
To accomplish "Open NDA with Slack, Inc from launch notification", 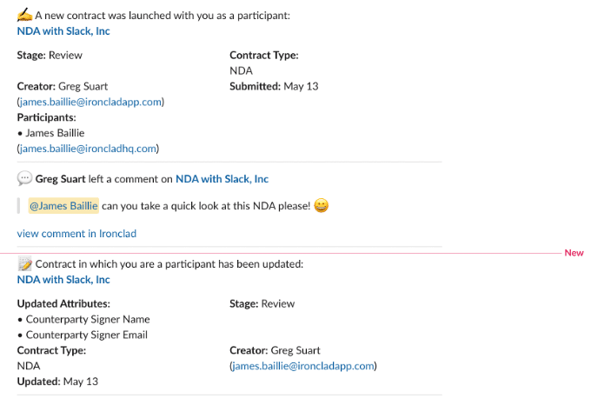I will (63, 31).
